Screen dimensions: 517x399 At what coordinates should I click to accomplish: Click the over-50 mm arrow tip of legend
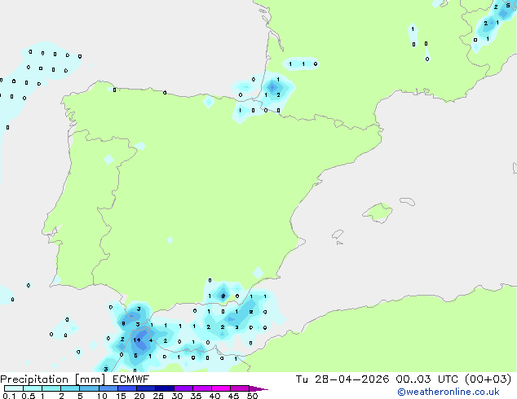(x=258, y=388)
